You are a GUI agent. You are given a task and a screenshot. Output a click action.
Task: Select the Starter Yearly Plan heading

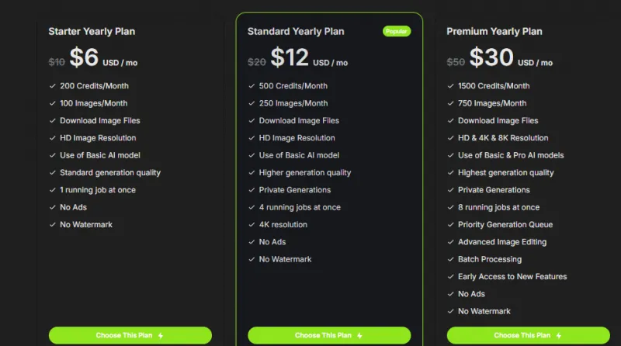pos(92,32)
